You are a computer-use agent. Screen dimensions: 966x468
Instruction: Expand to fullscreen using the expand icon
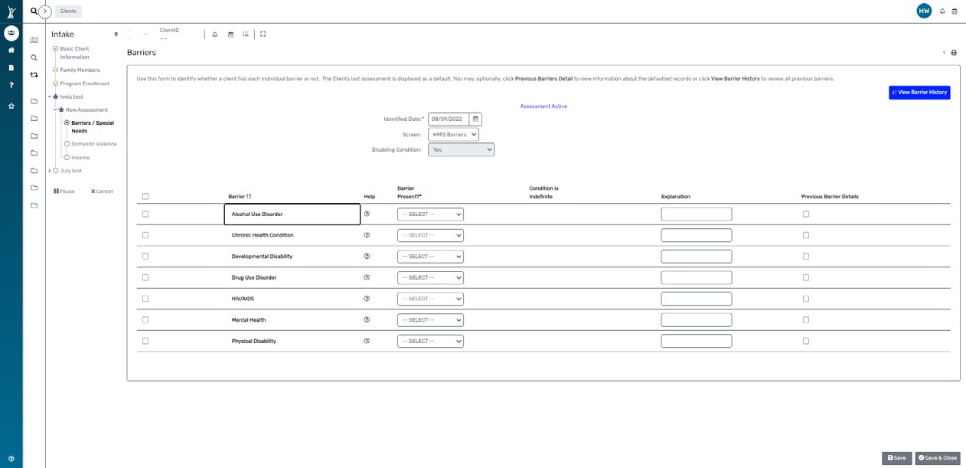click(x=263, y=34)
